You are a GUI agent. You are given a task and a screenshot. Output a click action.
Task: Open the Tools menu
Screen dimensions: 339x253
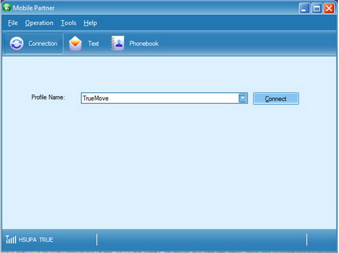68,23
